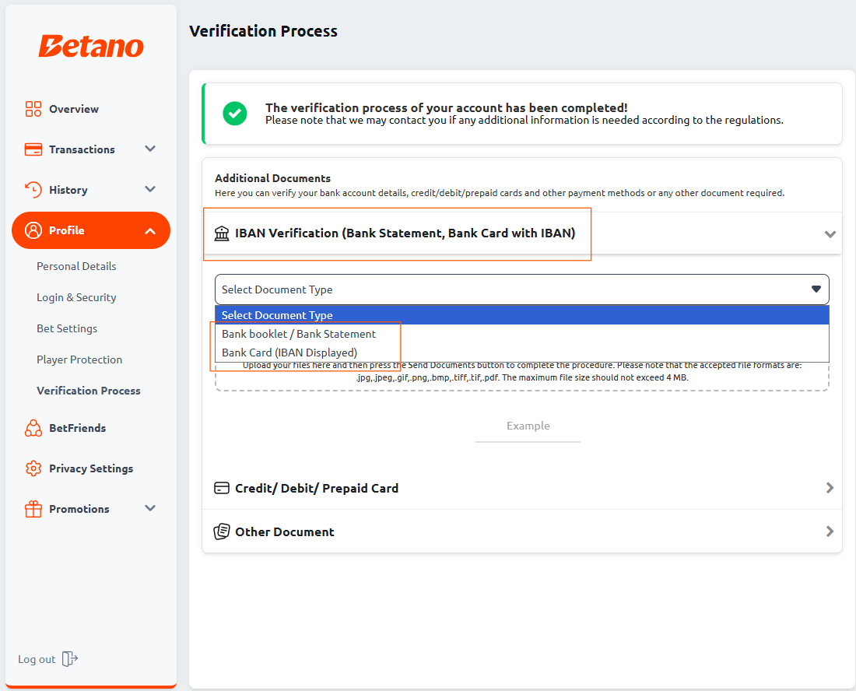This screenshot has width=856, height=691.
Task: Collapse the IBAN Verification section chevron
Action: coord(830,234)
